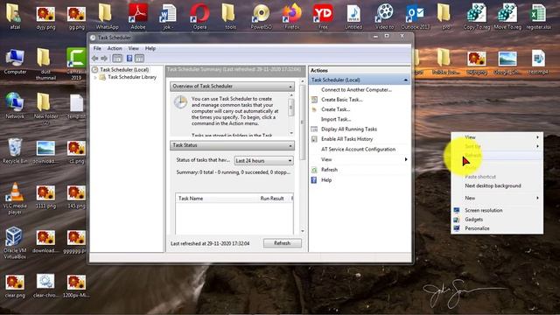Click the Task Name column header
The image size is (560, 315).
tap(191, 199)
